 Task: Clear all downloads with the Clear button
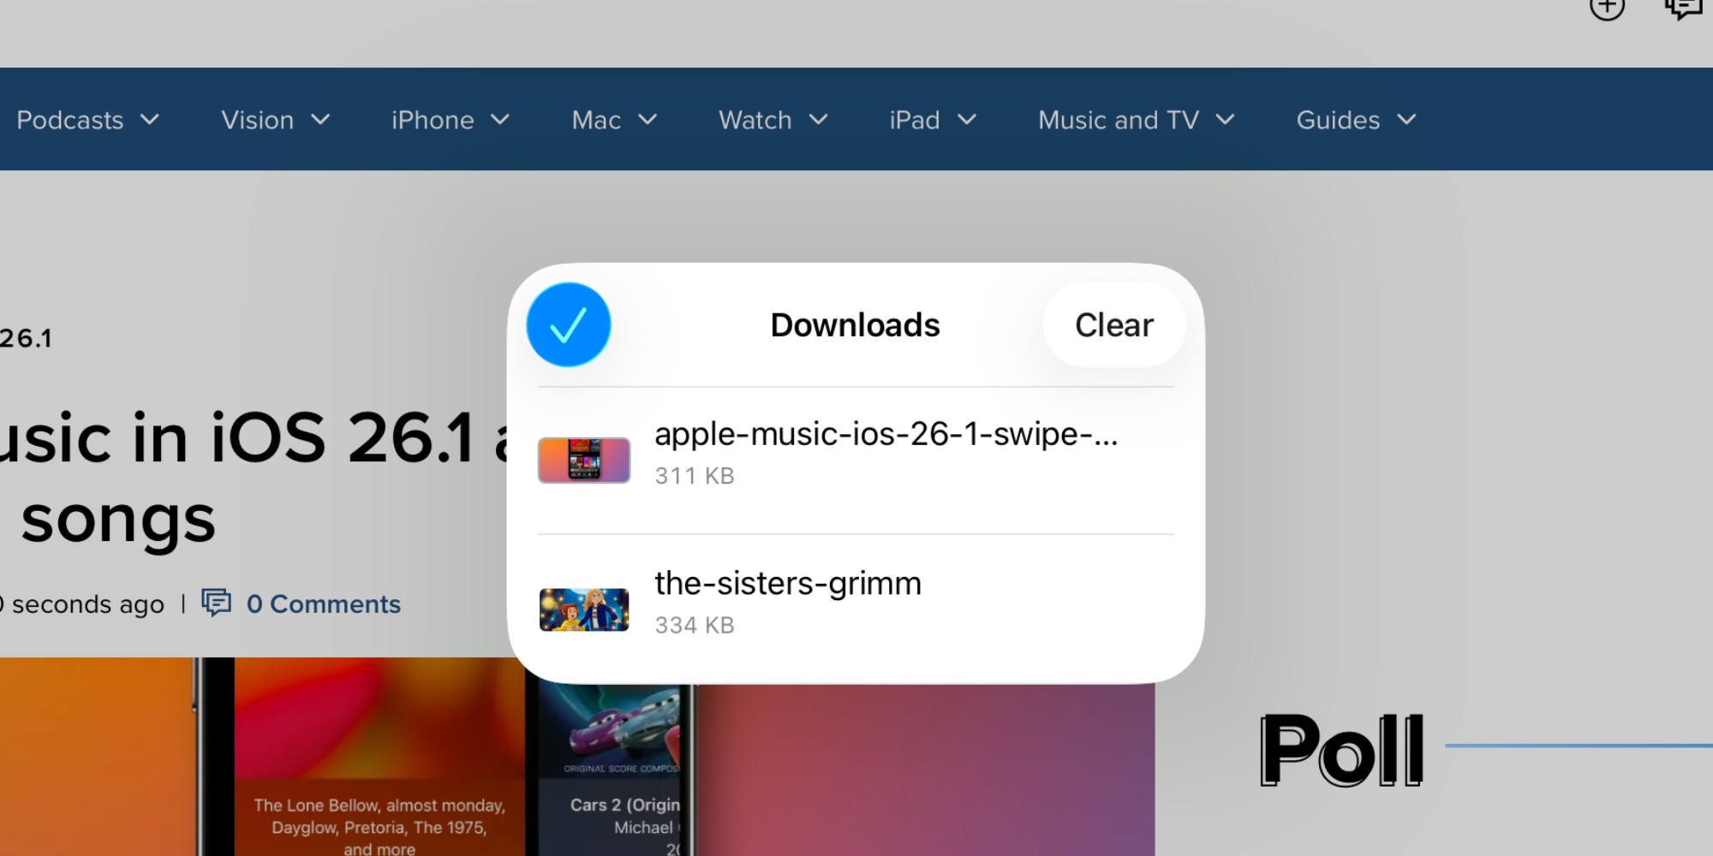tap(1113, 325)
